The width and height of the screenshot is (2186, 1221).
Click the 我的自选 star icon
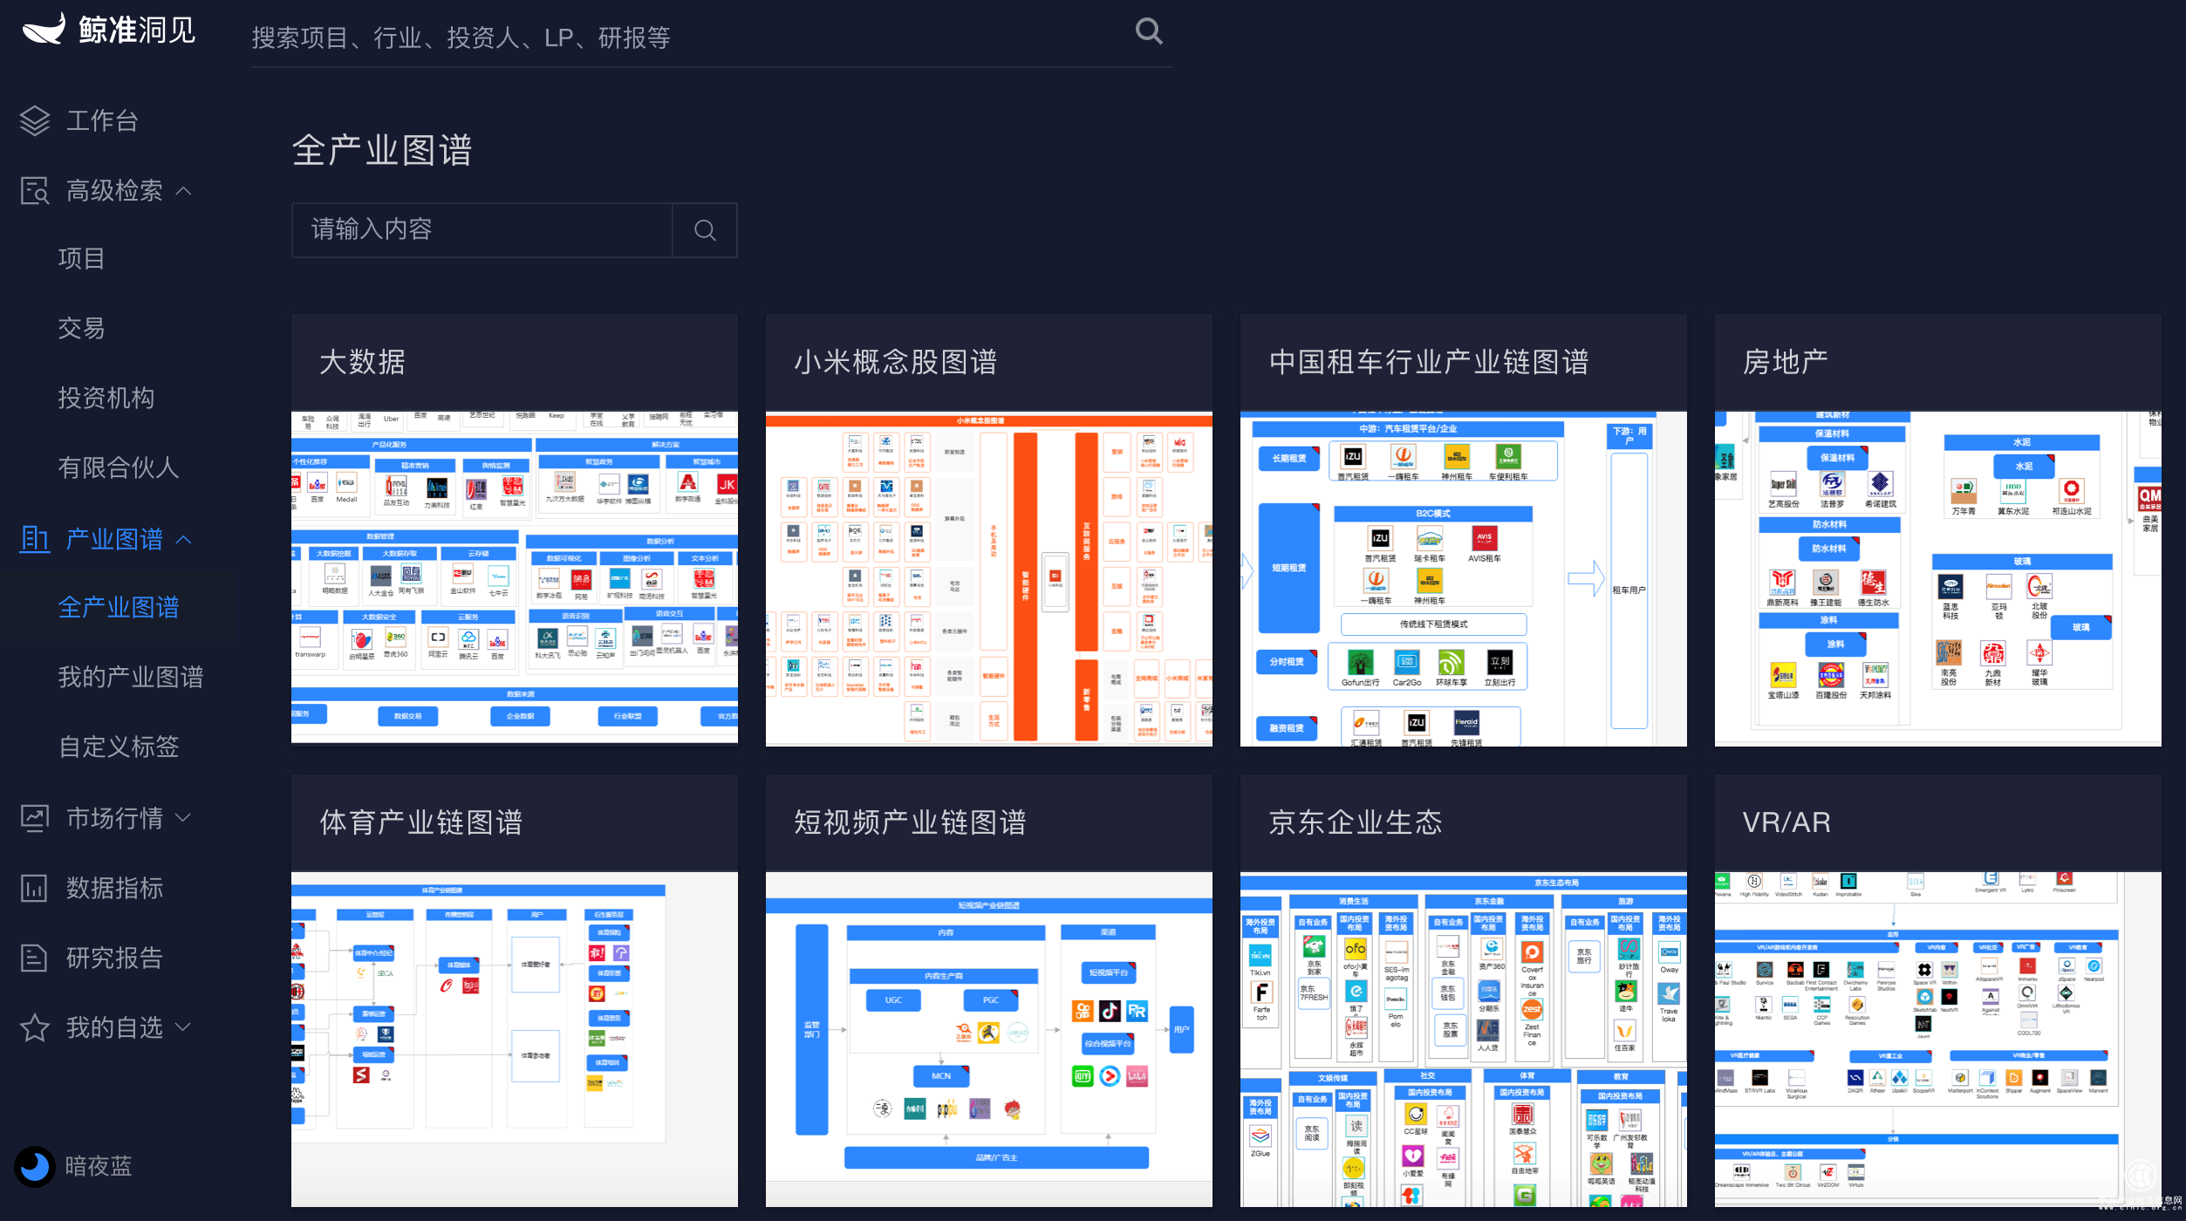(35, 1027)
